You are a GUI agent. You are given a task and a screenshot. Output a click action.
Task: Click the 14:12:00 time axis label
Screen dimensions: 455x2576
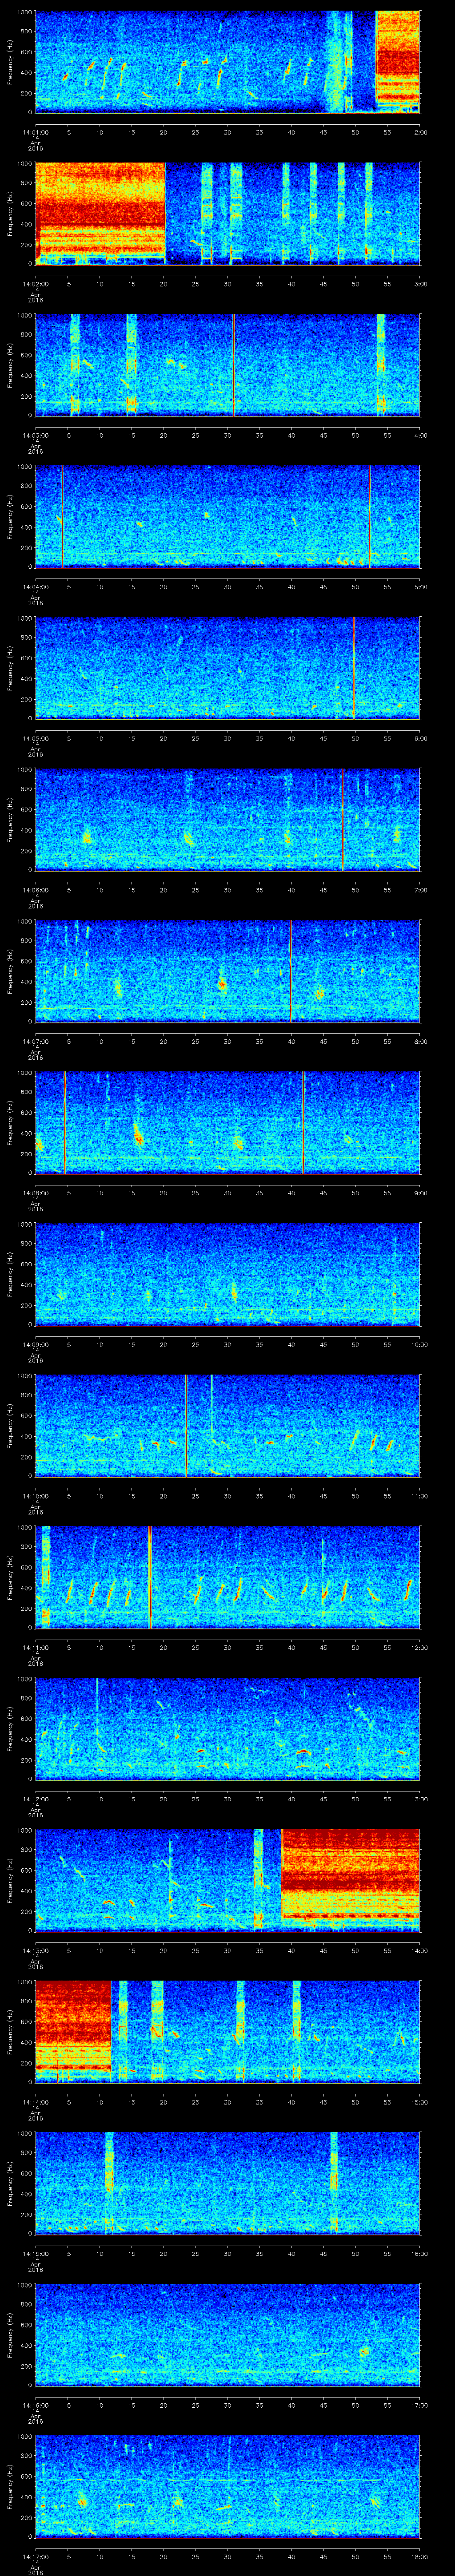pyautogui.click(x=35, y=1798)
